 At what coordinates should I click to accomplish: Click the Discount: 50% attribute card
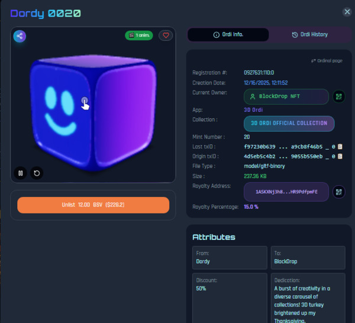(x=230, y=298)
